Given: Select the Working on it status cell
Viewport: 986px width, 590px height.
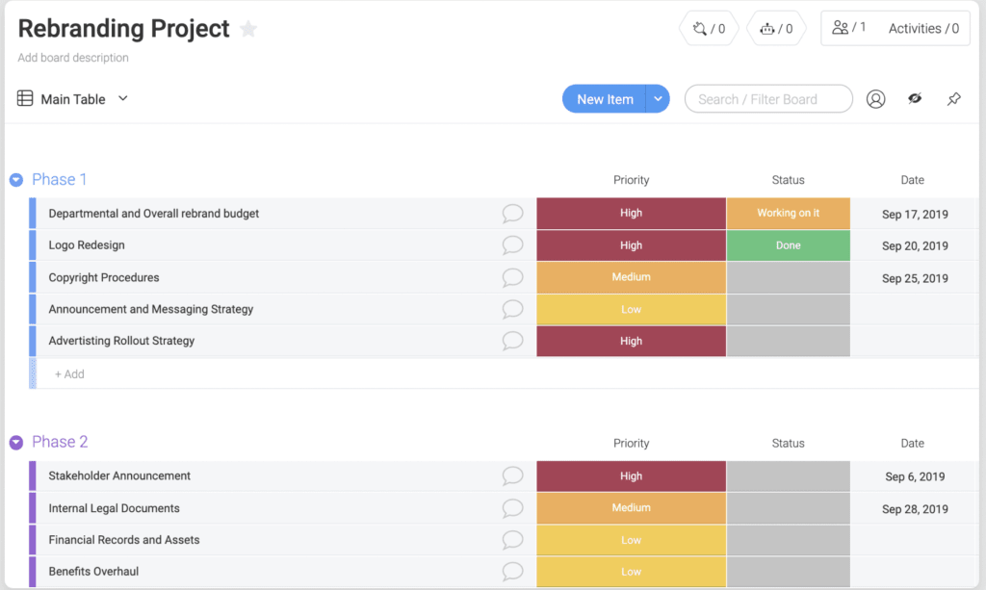Looking at the screenshot, I should [788, 213].
